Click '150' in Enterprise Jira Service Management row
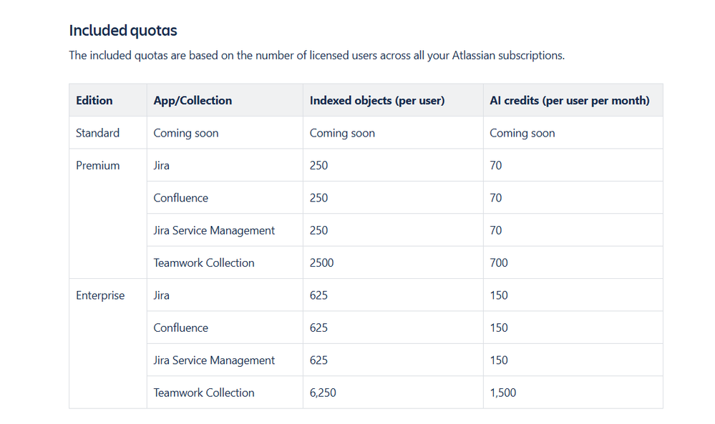The height and width of the screenshot is (424, 715). click(x=498, y=360)
